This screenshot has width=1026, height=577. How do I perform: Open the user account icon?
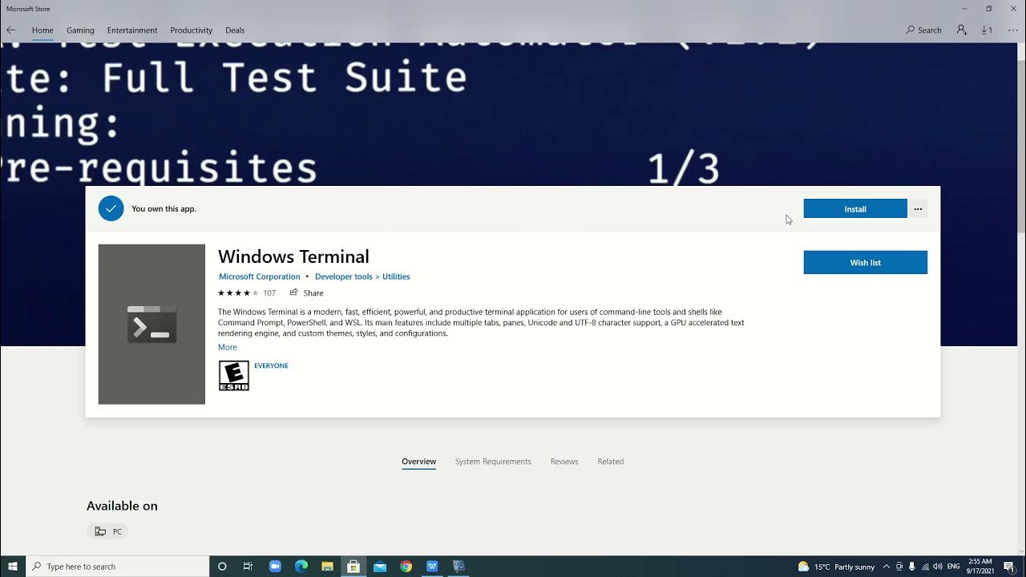961,30
